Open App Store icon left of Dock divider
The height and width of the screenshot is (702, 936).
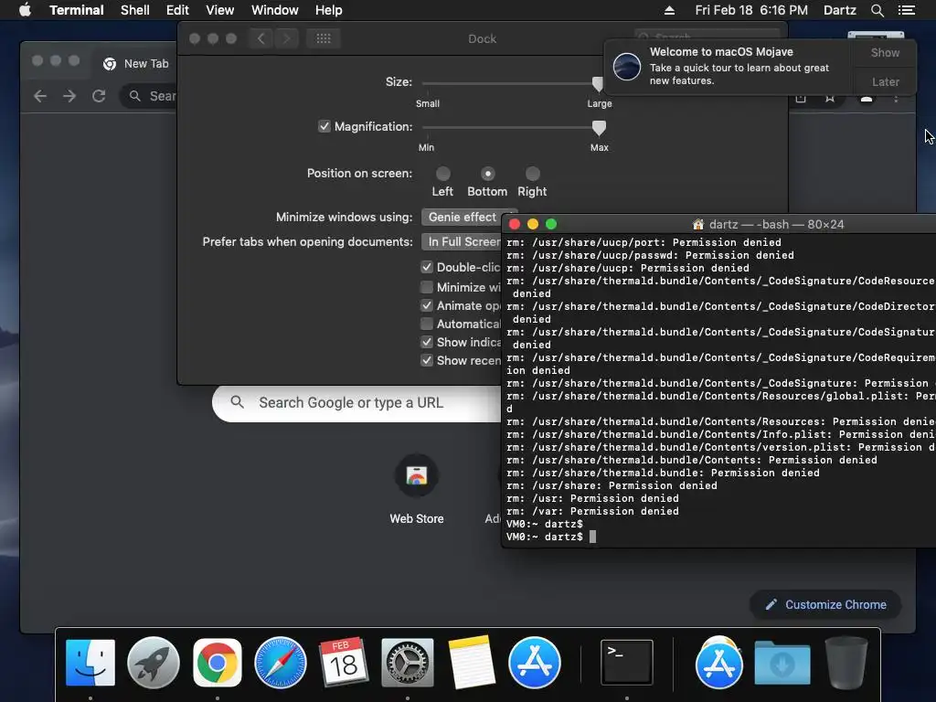[534, 663]
